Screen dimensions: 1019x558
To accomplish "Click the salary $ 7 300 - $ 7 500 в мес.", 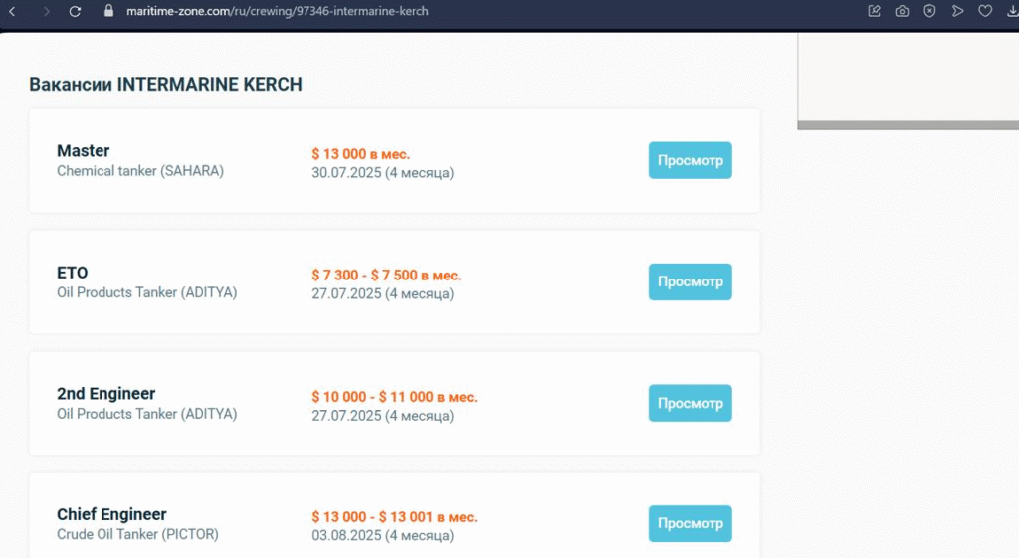I will [x=386, y=276].
